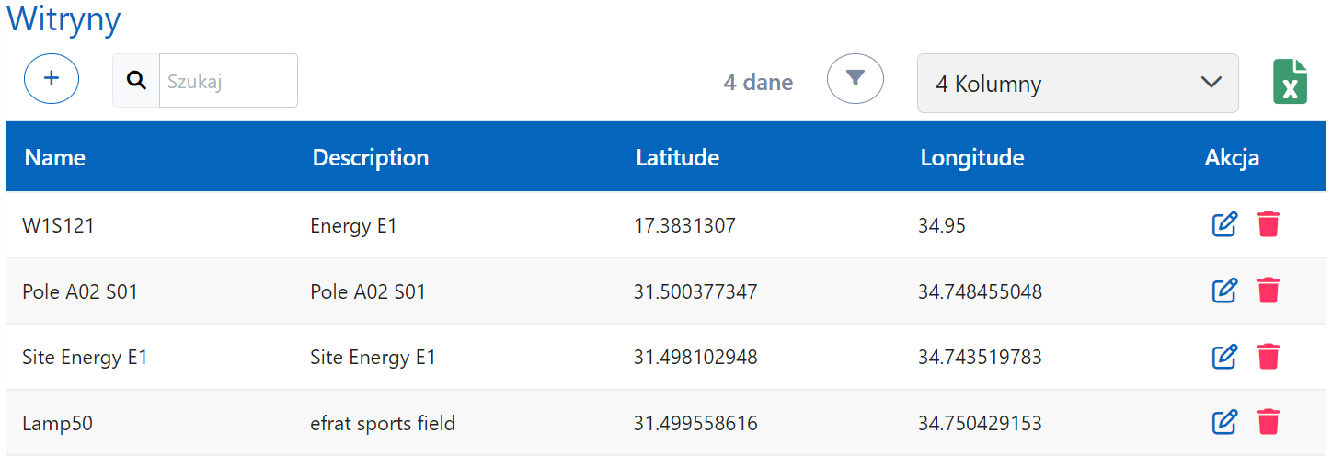This screenshot has width=1332, height=456.
Task: Delete the Site Energy E1 row
Action: [1269, 357]
